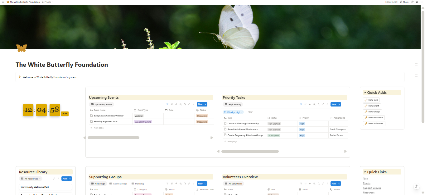Open the Task quick link

point(365,179)
